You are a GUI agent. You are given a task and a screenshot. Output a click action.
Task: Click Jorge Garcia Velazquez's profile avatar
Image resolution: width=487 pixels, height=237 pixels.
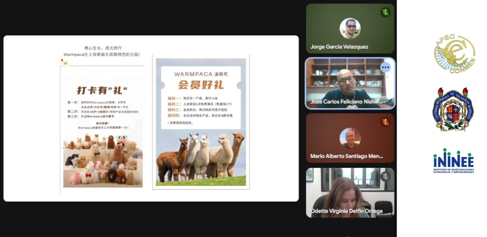point(350,28)
